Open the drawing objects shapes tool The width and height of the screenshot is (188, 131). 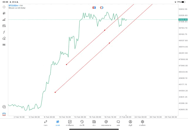pos(4,38)
